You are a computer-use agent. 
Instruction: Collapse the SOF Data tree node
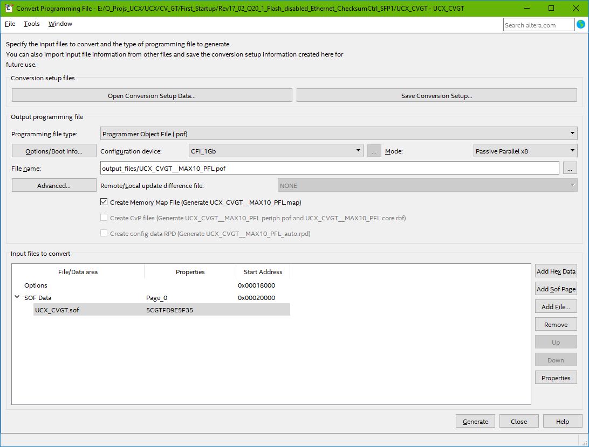tap(17, 297)
